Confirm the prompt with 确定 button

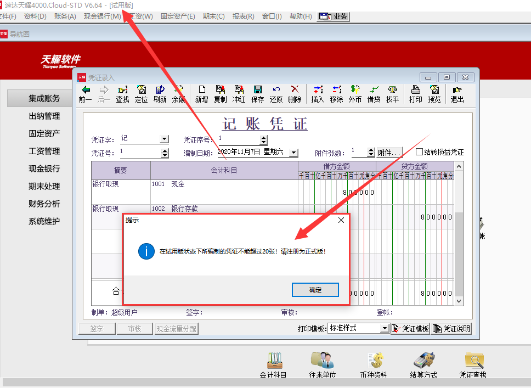(315, 290)
